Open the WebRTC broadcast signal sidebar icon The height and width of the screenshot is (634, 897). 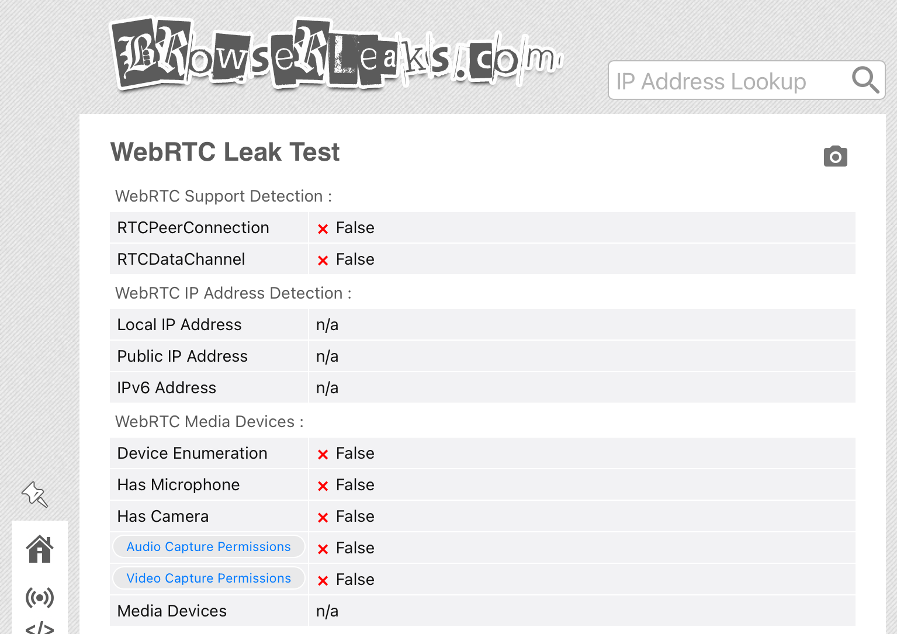[40, 597]
